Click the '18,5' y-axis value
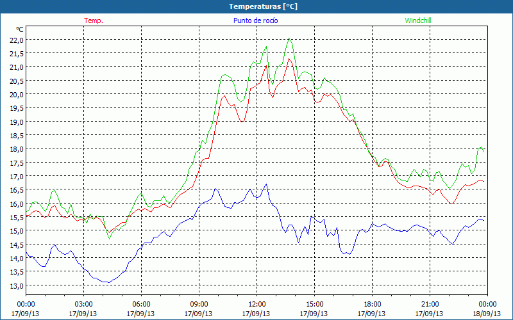513x320 pixels. tap(17, 136)
